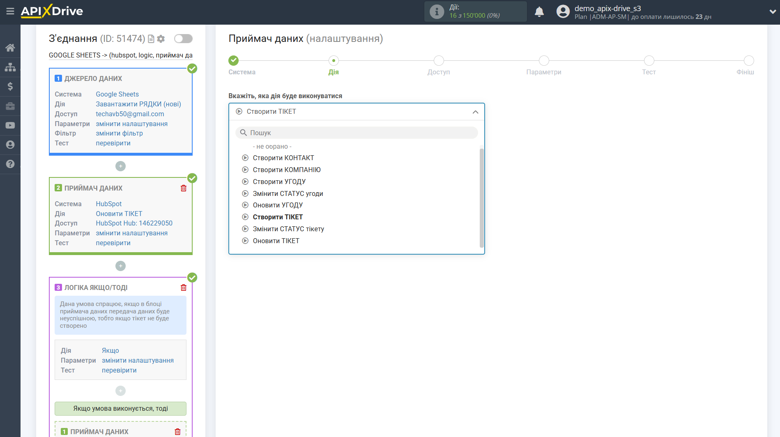
Task: Select Створити УГОДУ option
Action: pos(279,182)
